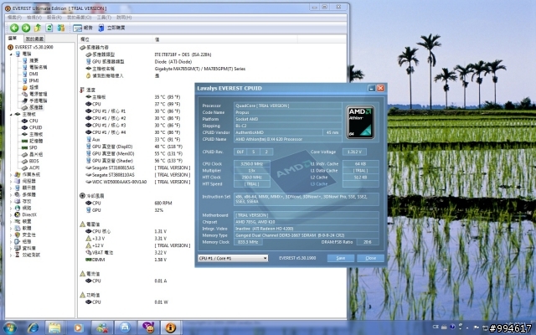Select the WDC WD5000AAKS row

coord(137,182)
